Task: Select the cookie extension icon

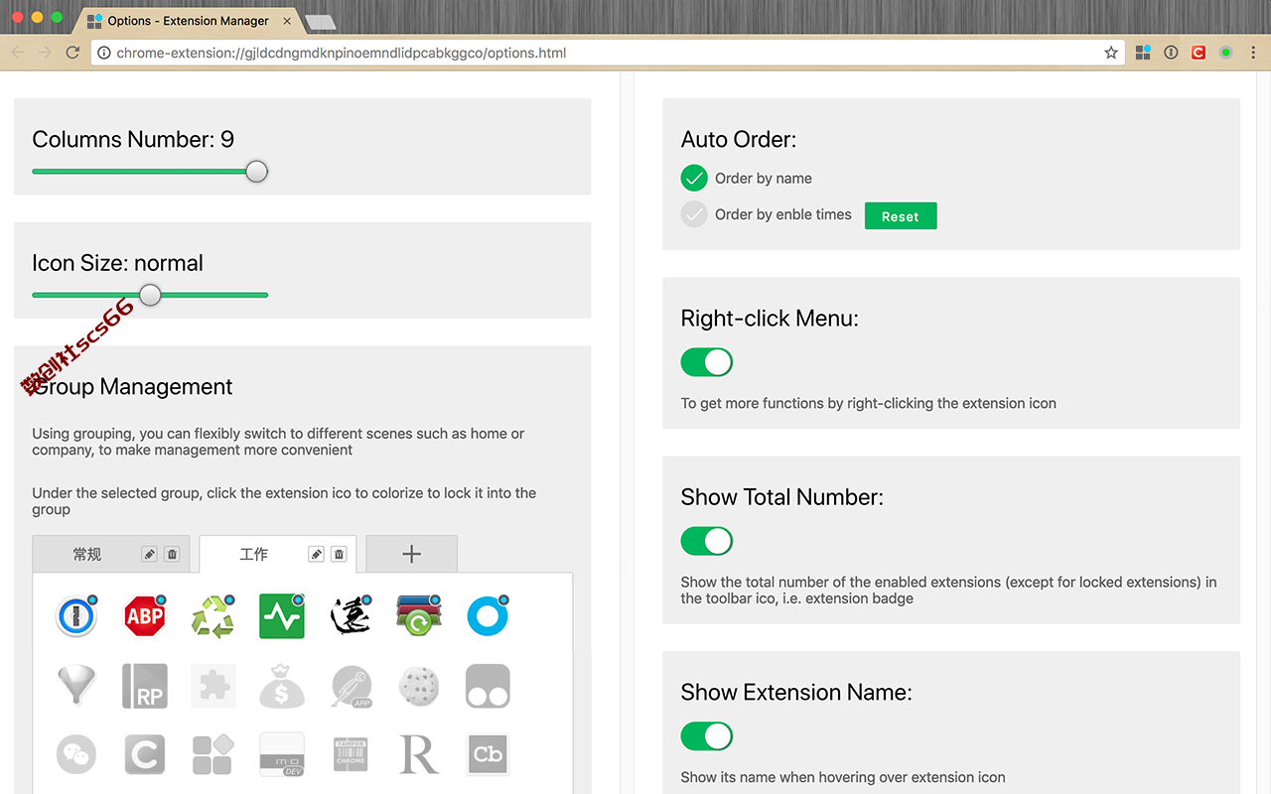Action: point(419,686)
